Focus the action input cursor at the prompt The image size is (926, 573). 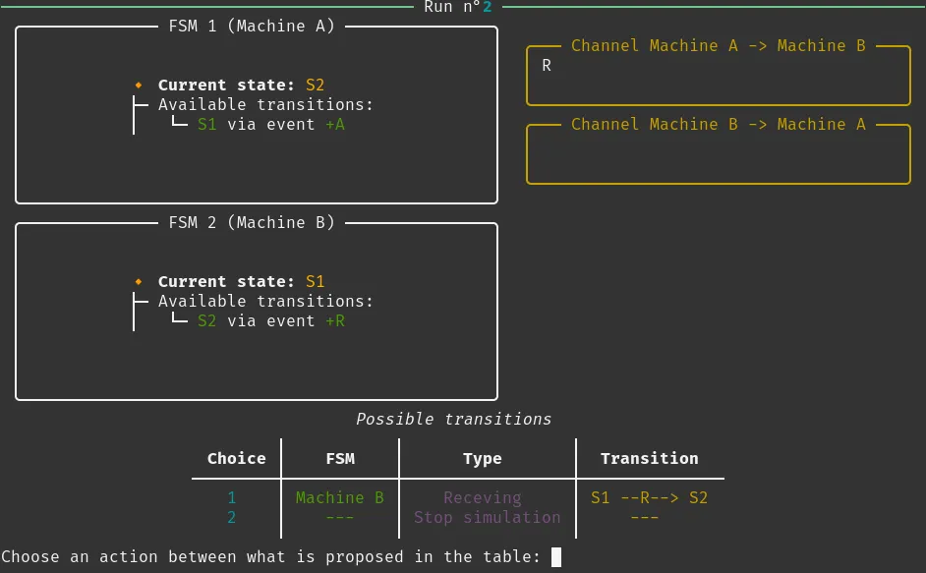[x=556, y=557]
